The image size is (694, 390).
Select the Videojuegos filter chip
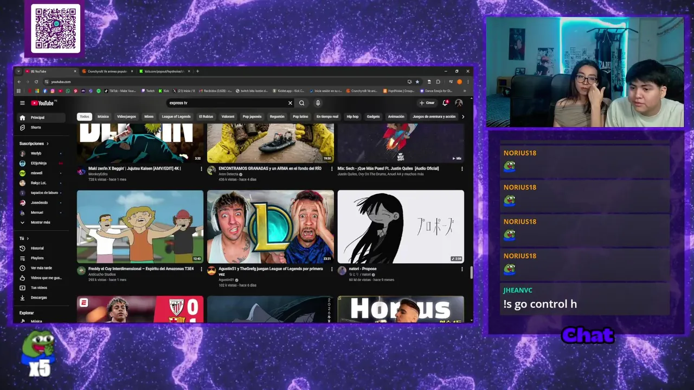coord(126,116)
